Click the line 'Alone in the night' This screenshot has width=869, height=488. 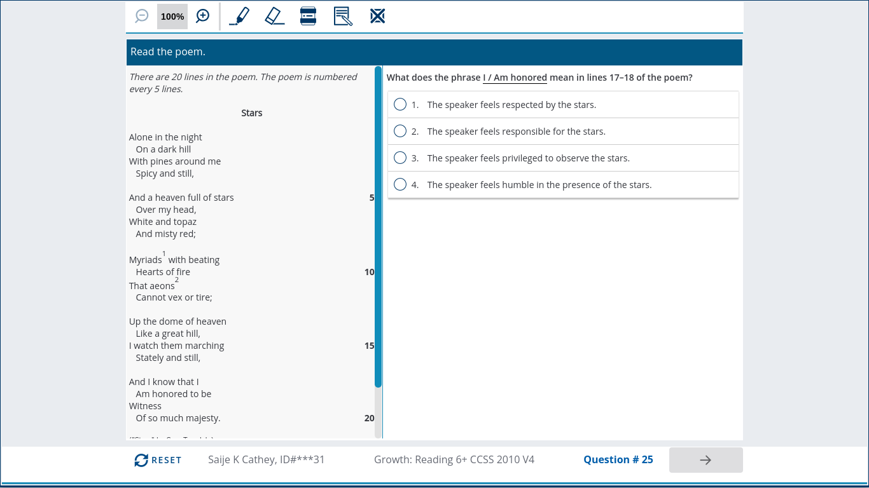(x=165, y=137)
